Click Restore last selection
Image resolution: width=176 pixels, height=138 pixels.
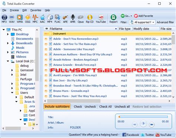point(147,107)
